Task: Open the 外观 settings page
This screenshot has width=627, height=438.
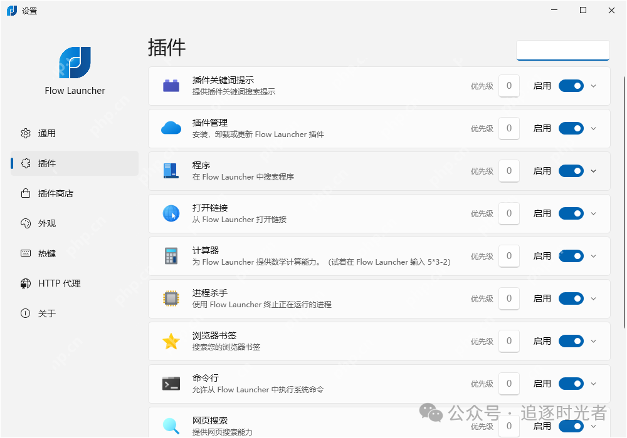Action: coord(75,223)
